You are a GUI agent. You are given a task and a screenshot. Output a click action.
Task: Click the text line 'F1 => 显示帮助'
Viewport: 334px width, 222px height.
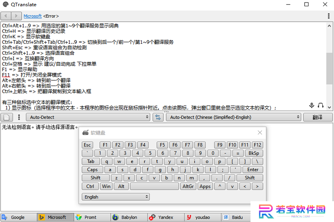click(20, 70)
